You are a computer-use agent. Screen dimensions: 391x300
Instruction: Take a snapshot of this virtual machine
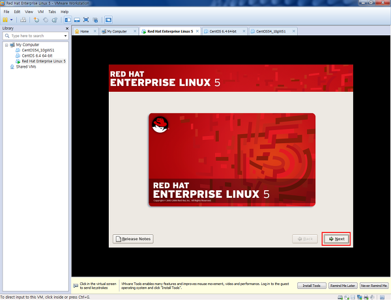[x=36, y=20]
